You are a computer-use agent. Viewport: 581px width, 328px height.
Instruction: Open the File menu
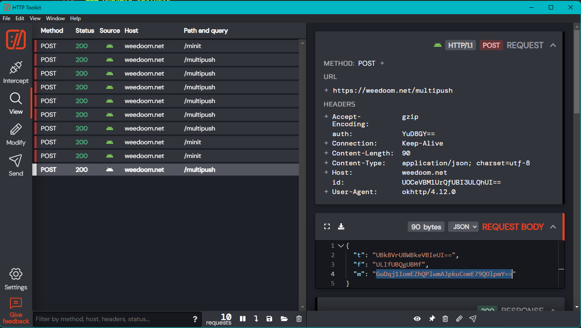click(6, 18)
